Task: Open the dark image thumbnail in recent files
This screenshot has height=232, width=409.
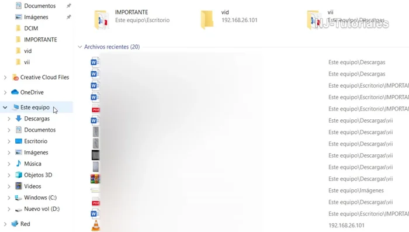Action: [95, 155]
